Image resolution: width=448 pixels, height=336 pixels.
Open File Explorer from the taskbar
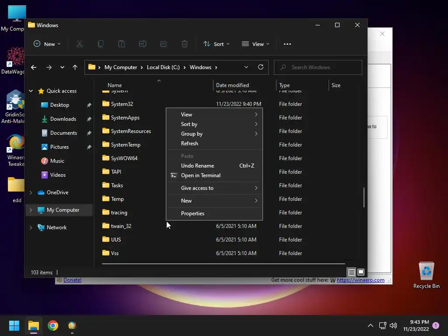coord(34,325)
